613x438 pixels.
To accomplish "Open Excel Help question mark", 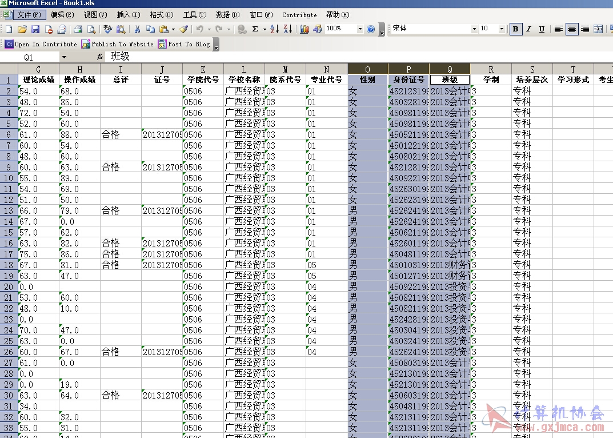I will (x=371, y=29).
